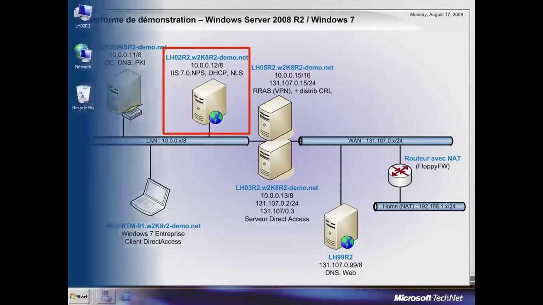Click the first taskbar quick-launch icon
This screenshot has width=543, height=305.
[105, 297]
